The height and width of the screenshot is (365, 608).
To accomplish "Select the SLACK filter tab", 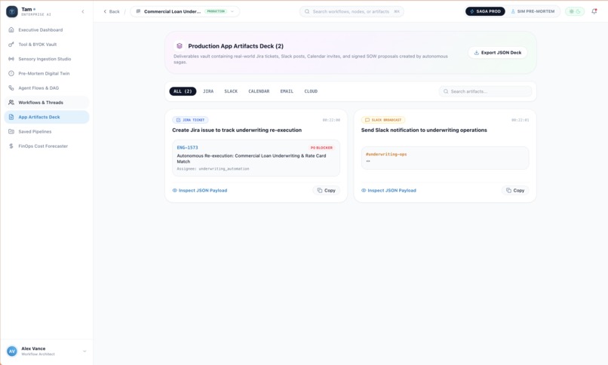I will tap(231, 91).
